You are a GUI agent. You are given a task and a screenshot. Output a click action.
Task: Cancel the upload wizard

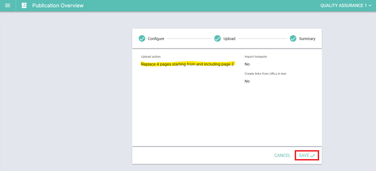tap(282, 155)
